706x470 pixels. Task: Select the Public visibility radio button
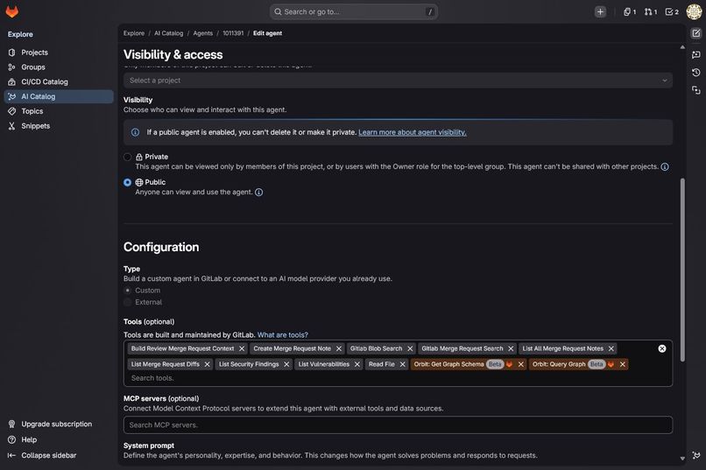(127, 182)
